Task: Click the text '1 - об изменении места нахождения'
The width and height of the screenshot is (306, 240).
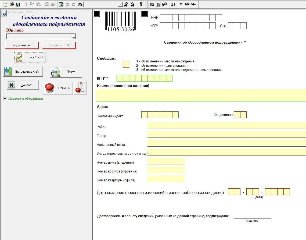Action: pyautogui.click(x=165, y=61)
